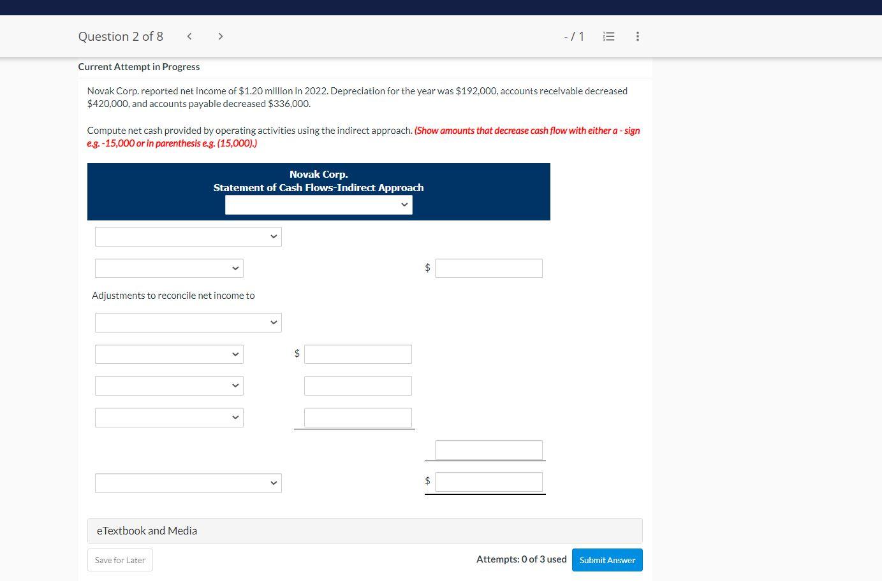This screenshot has width=882, height=581.
Task: Open the final net cash line dropdown
Action: (188, 483)
